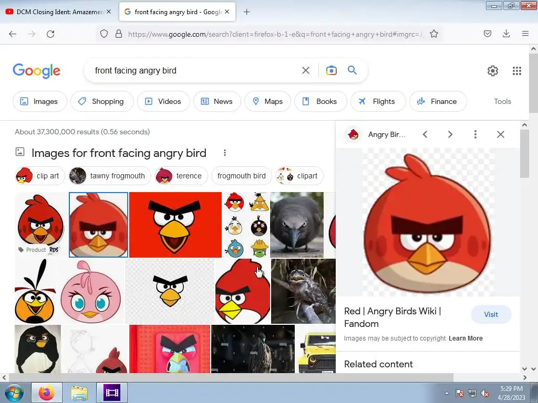Click Firefox icon in the taskbar

[47, 393]
